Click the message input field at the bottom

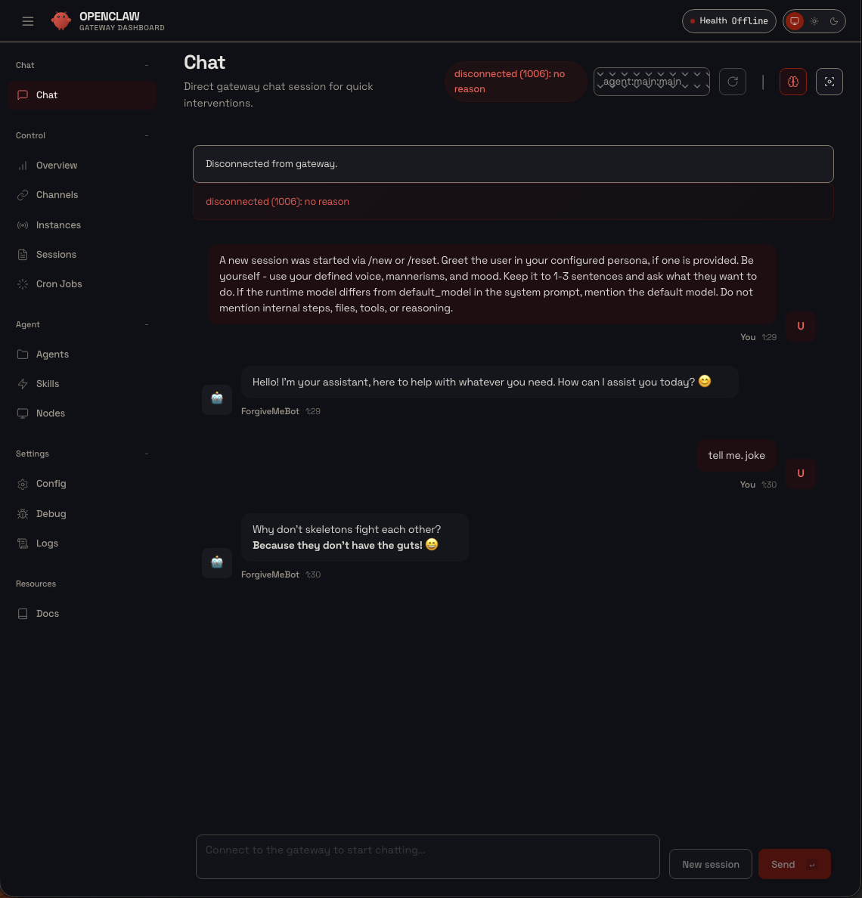(427, 856)
